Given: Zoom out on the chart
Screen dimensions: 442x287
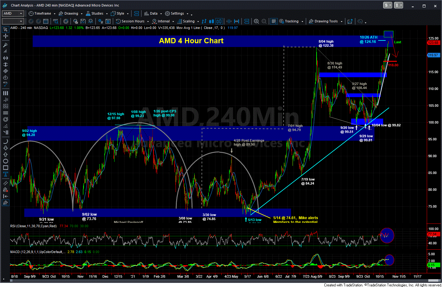Looking at the screenshot, I should pyautogui.click(x=264, y=21).
